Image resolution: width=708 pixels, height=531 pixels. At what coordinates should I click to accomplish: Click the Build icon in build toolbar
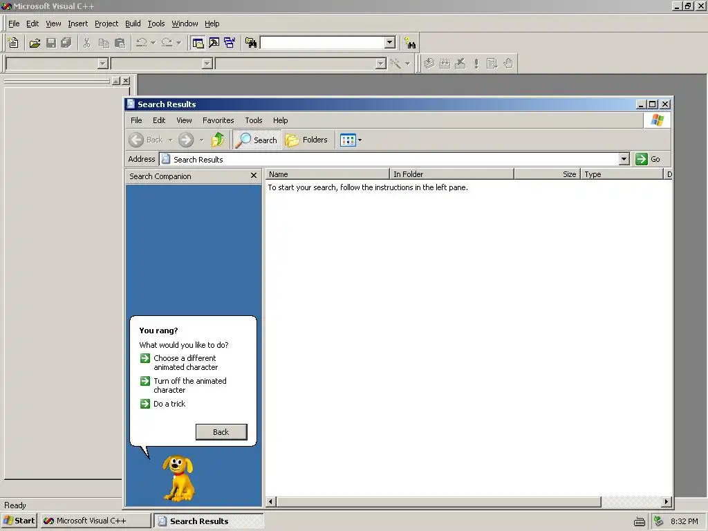445,64
